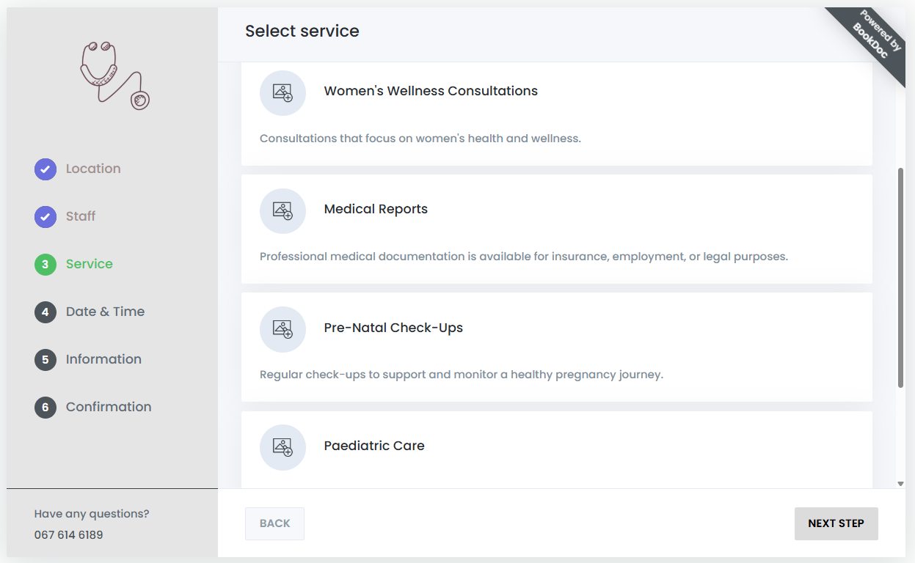The width and height of the screenshot is (915, 563).
Task: Open the Date & Time step
Action: point(105,312)
